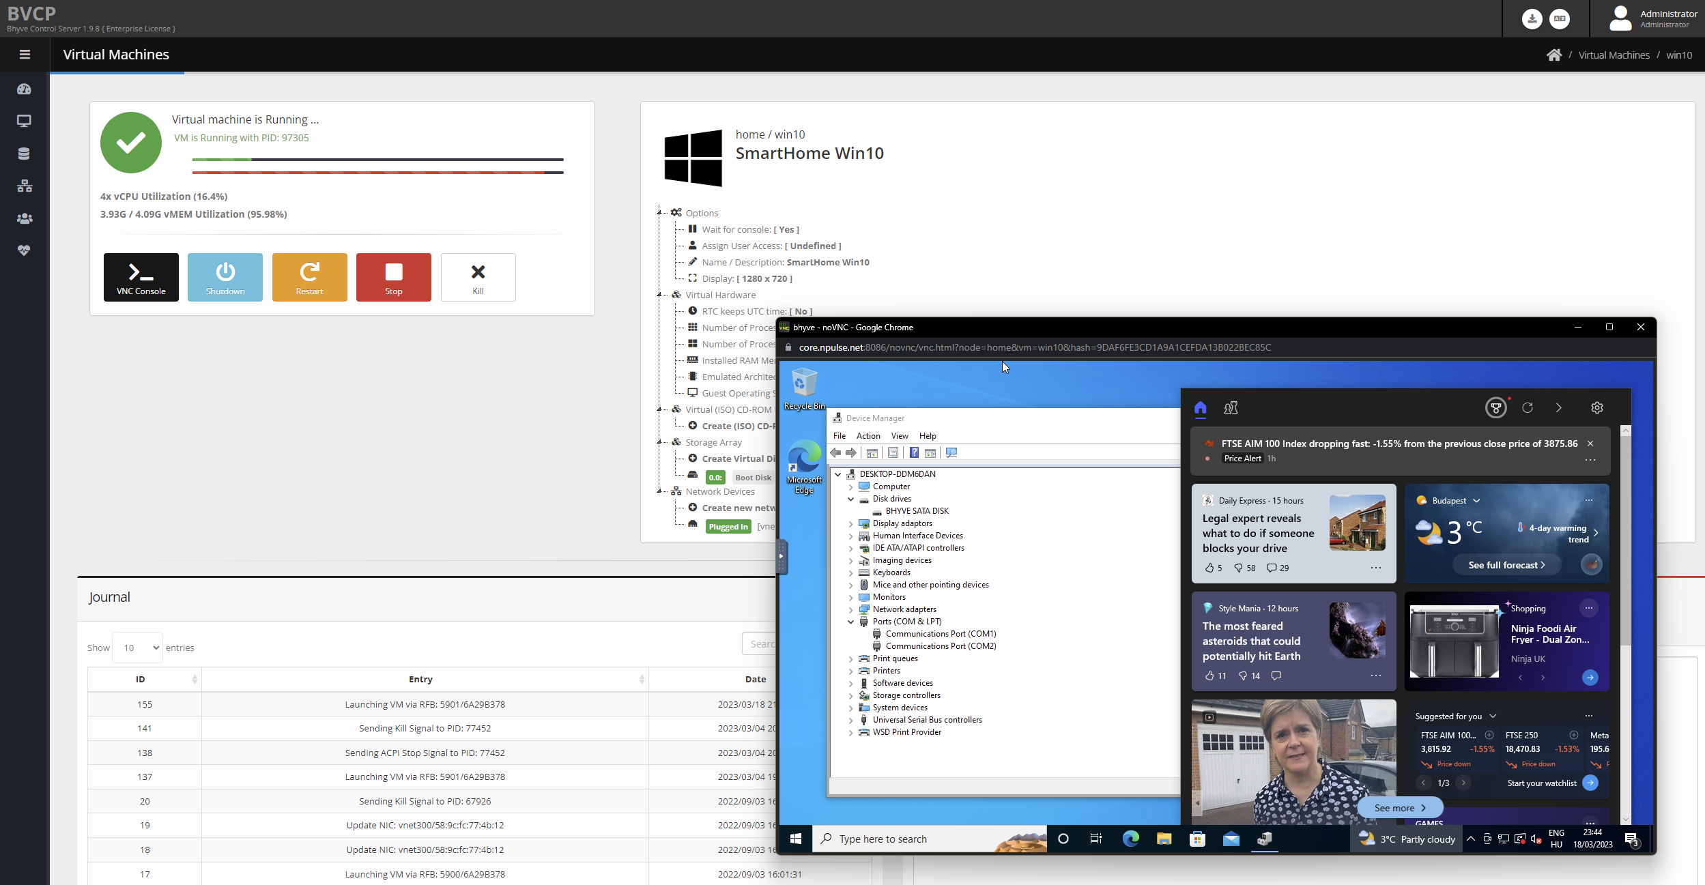The image size is (1705, 885).
Task: Open Mail app from VM taskbar
Action: pyautogui.click(x=1231, y=839)
